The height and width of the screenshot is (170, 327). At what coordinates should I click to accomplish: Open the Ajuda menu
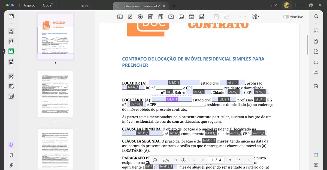[47, 5]
